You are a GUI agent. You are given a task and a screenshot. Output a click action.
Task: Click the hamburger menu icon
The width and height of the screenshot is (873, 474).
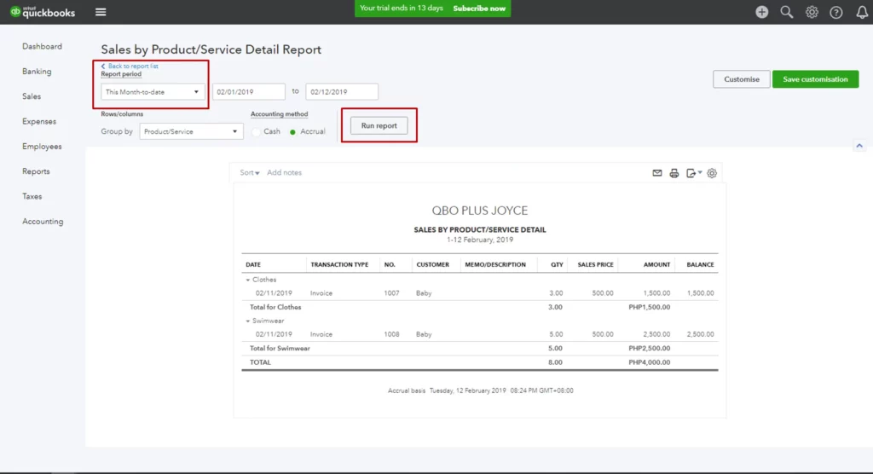point(101,12)
